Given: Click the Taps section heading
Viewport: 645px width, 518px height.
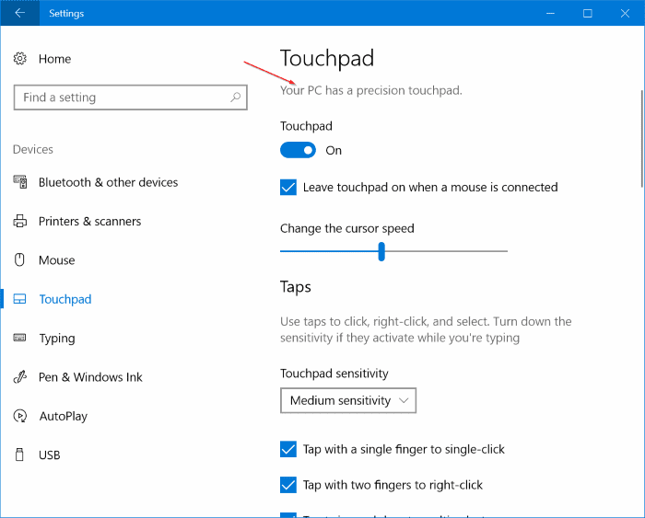Looking at the screenshot, I should [x=296, y=287].
